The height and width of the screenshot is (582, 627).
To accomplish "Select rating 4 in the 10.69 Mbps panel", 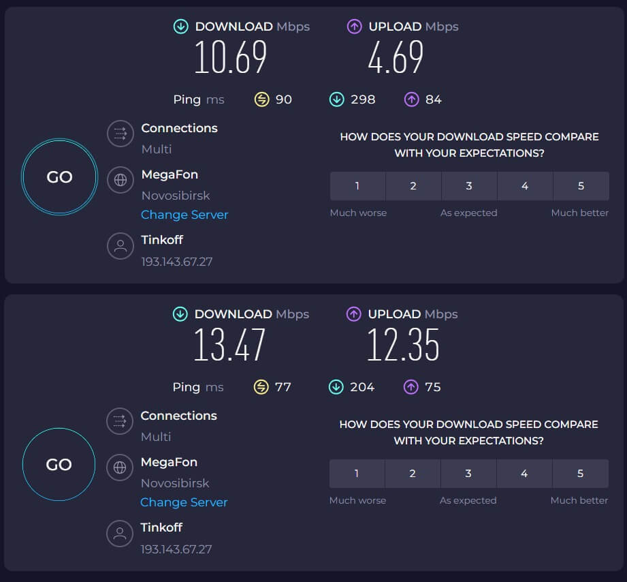I will [x=525, y=186].
